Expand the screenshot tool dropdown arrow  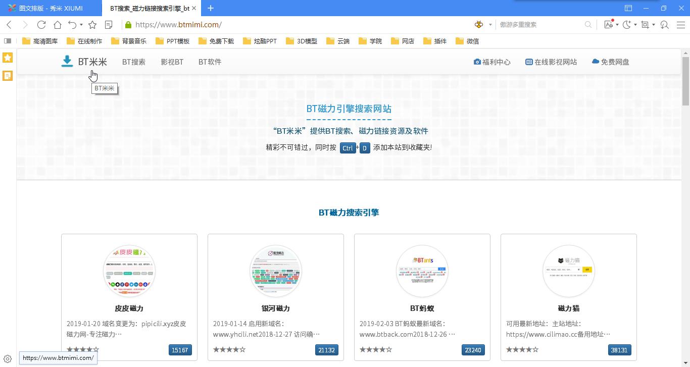[654, 25]
